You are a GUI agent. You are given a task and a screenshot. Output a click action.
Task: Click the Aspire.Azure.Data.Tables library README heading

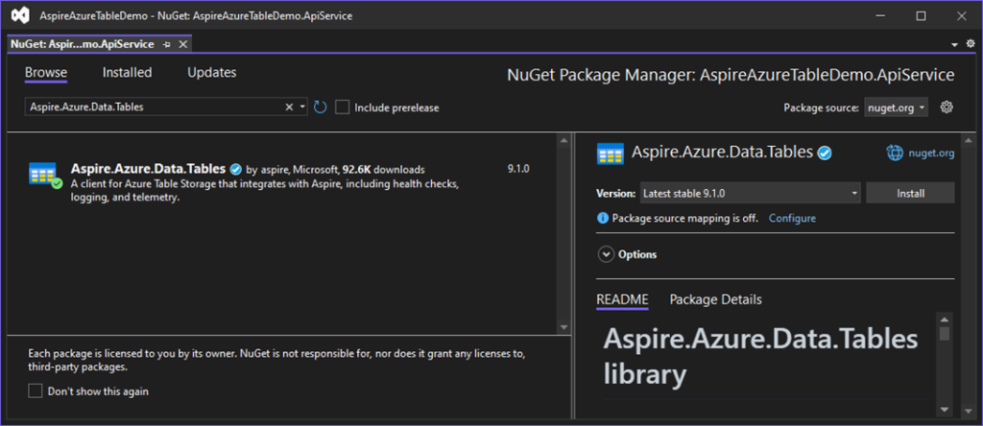[x=760, y=357]
